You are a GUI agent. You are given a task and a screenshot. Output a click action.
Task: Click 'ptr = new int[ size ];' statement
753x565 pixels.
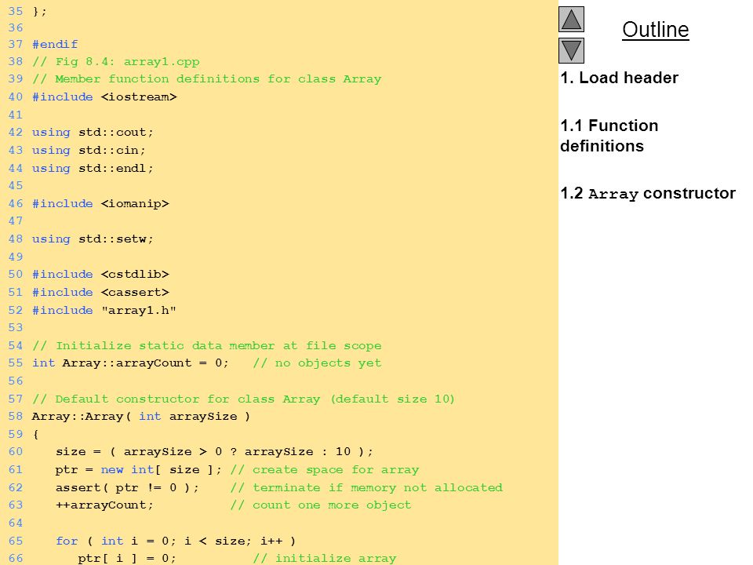pos(138,470)
